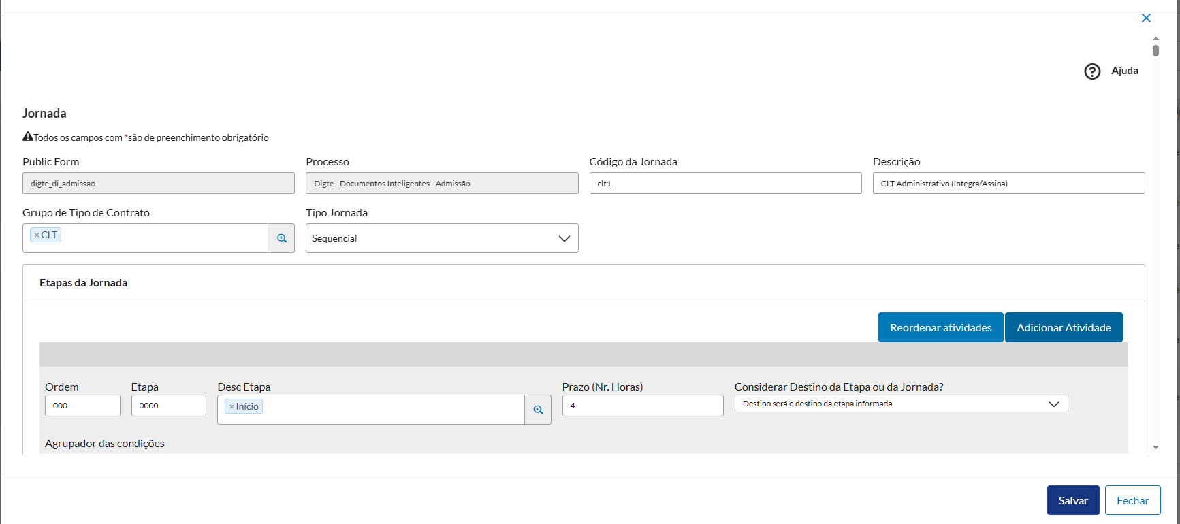
Task: Click the Processo disabled field
Action: tap(442, 183)
